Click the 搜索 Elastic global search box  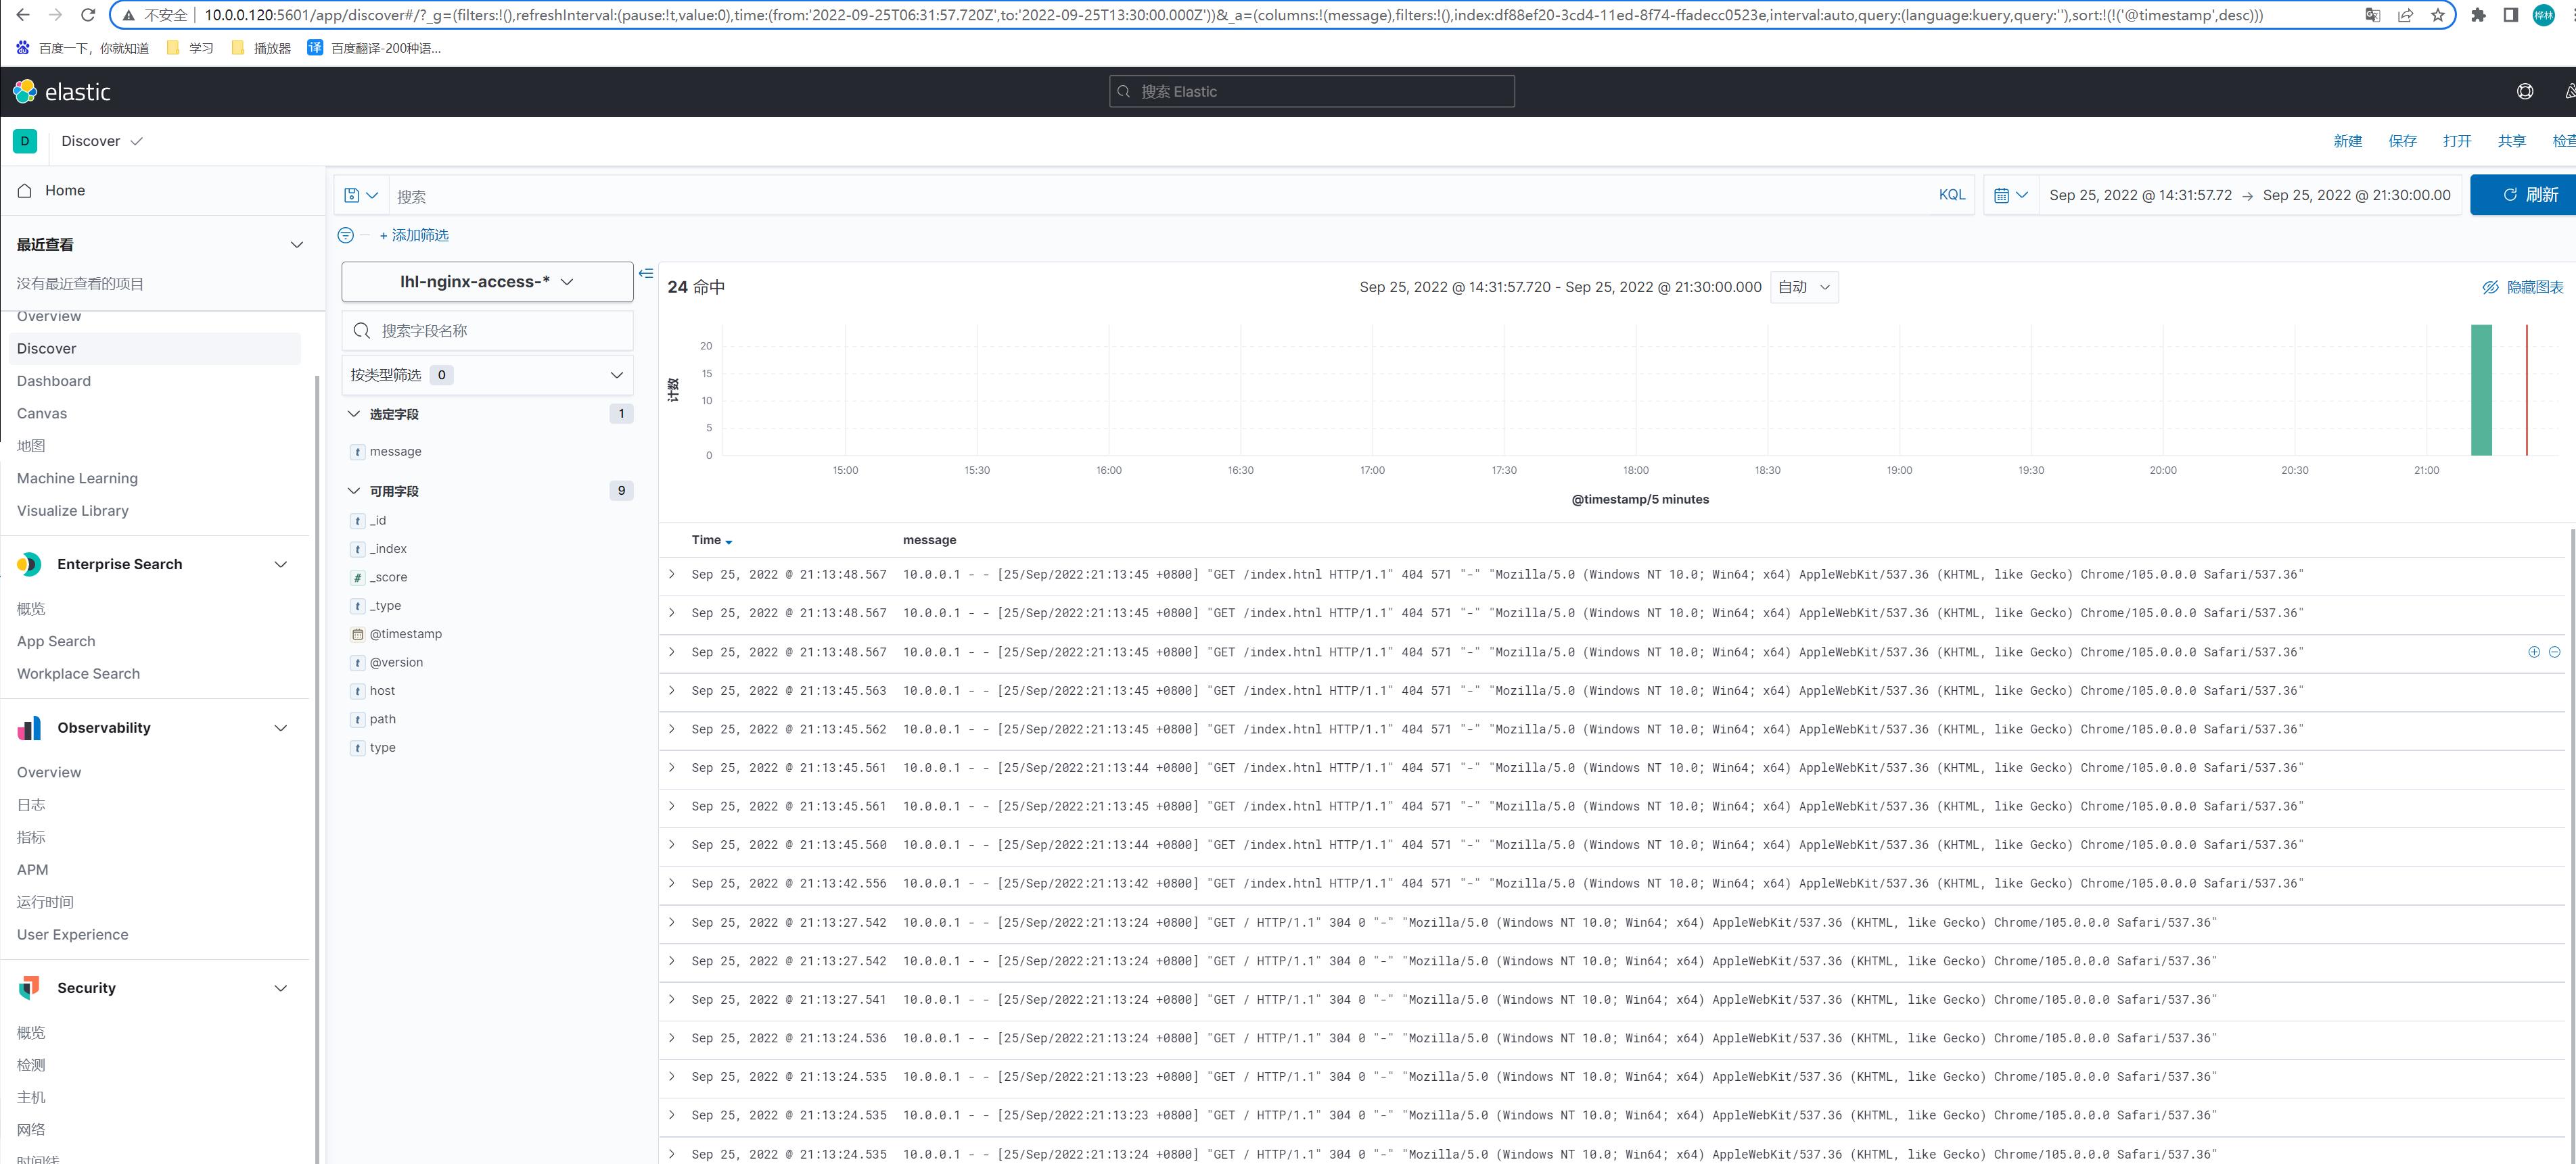(x=1312, y=91)
